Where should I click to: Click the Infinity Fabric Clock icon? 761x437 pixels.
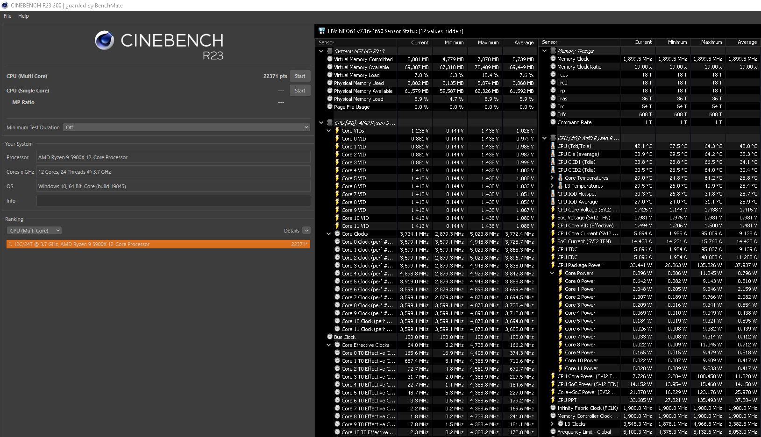553,408
